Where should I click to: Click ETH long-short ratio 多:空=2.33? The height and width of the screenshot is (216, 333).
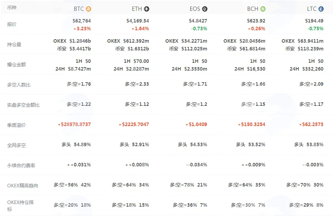137,84
